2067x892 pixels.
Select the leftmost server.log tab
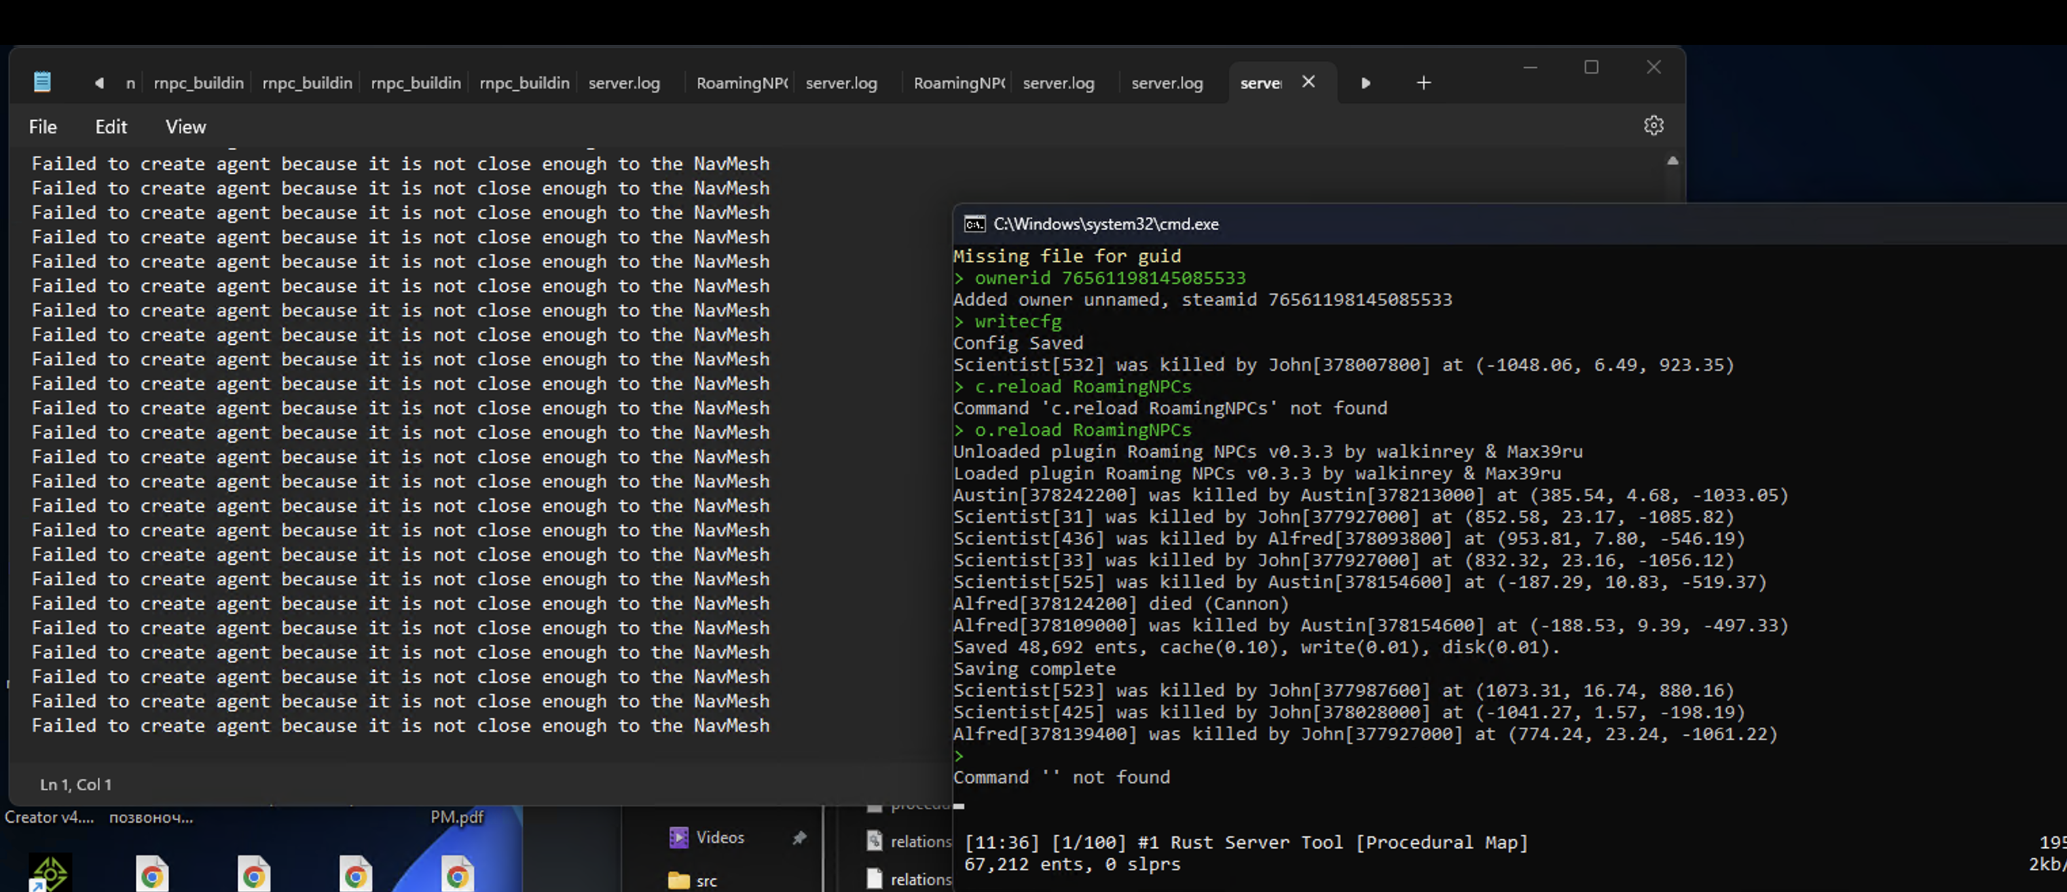pyautogui.click(x=623, y=83)
